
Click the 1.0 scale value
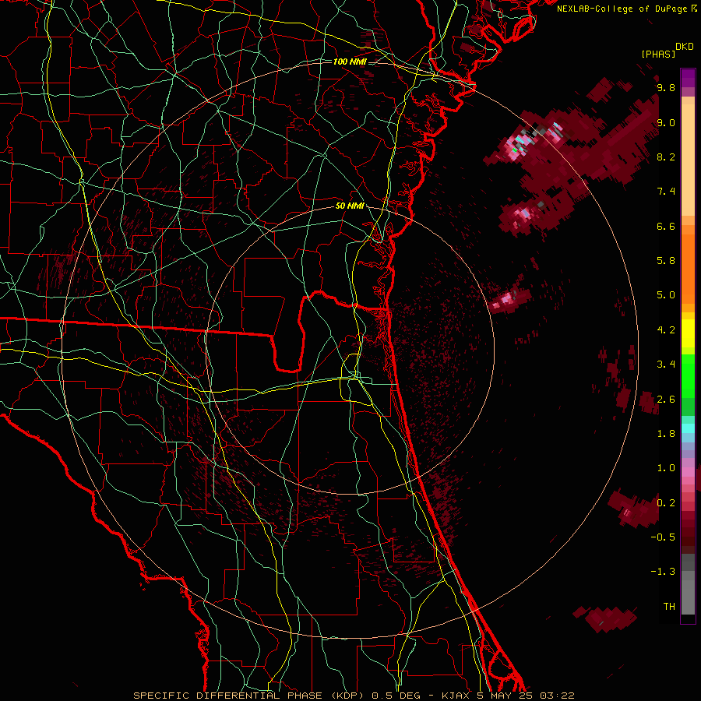tap(666, 468)
